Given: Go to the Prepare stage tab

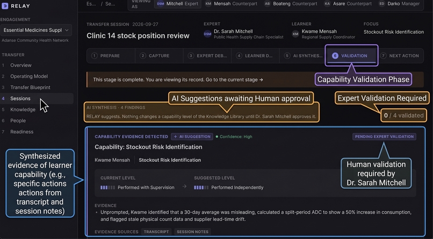Looking at the screenshot, I should pyautogui.click(x=111, y=56).
